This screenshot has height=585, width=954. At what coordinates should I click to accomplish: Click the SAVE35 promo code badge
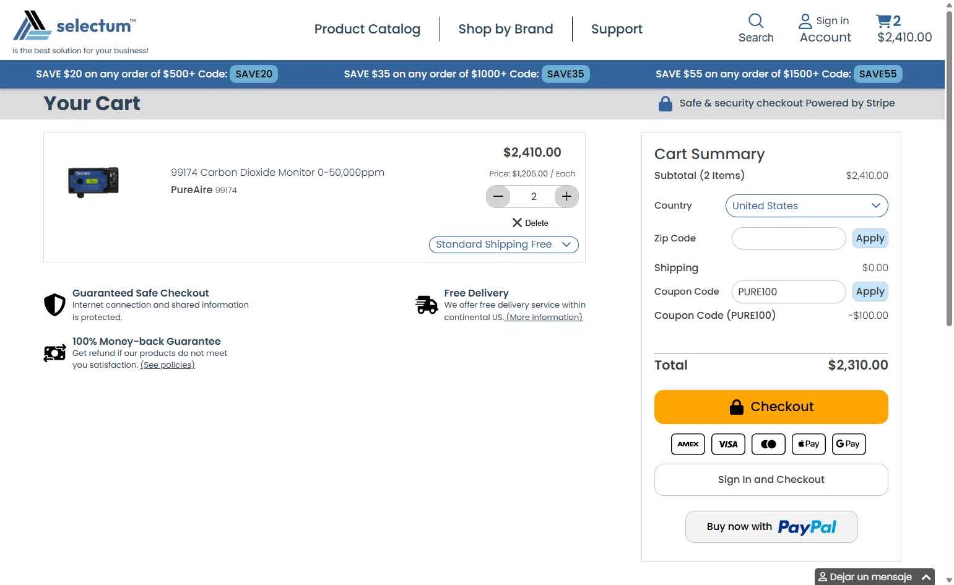point(566,74)
